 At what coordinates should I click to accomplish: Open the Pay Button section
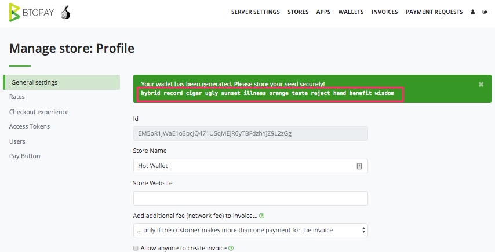(24, 156)
